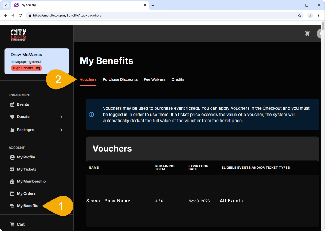Click the My Tickets ticket icon
The width and height of the screenshot is (325, 231).
pyautogui.click(x=12, y=169)
